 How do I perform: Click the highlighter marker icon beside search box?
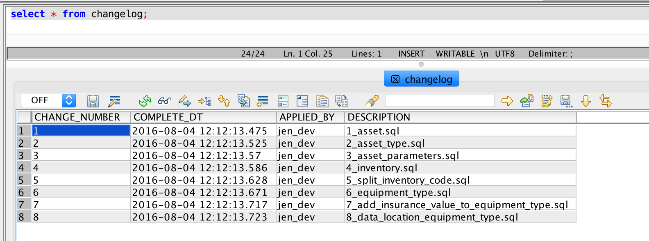[x=372, y=101]
